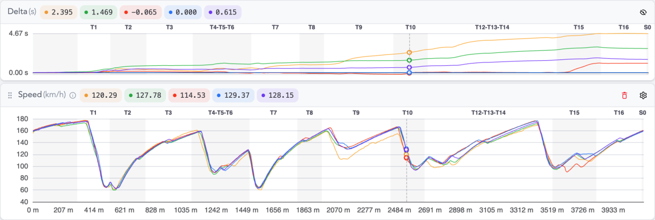This screenshot has height=220, width=655.
Task: Toggle the green 1.469 delta series chip
Action: (98, 12)
